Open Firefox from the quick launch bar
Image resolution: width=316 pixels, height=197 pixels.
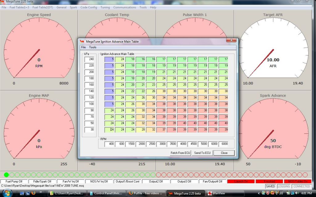tap(33, 193)
